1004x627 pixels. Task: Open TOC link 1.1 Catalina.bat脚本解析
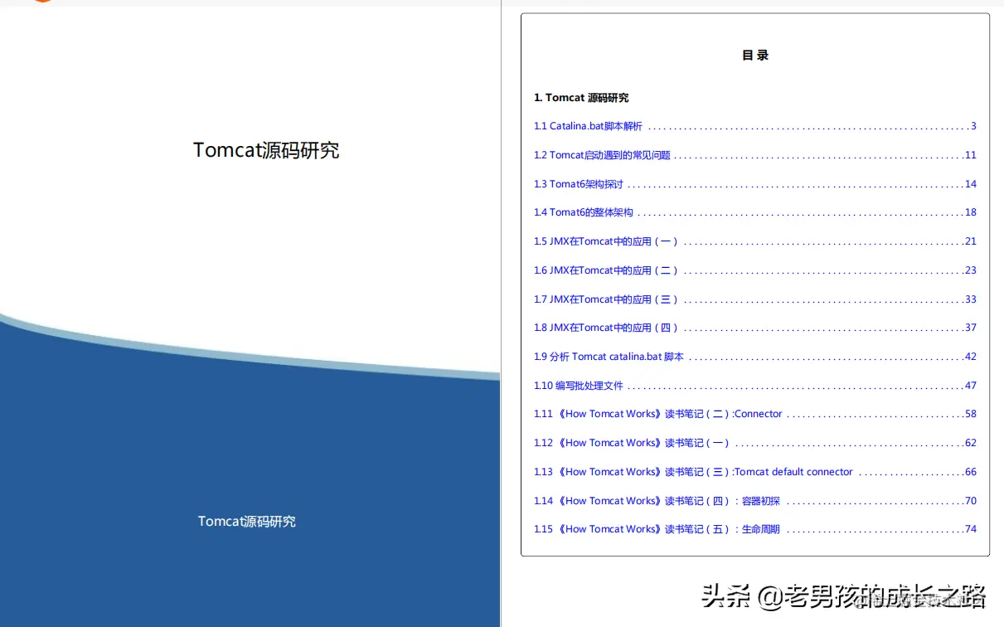588,126
